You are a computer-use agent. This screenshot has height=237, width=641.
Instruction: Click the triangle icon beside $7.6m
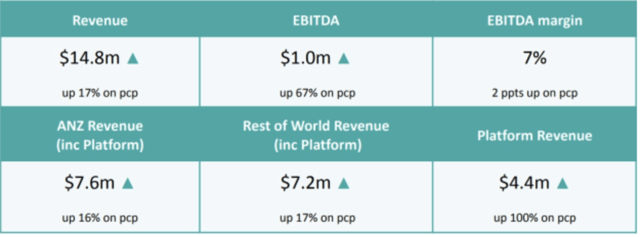click(x=127, y=183)
